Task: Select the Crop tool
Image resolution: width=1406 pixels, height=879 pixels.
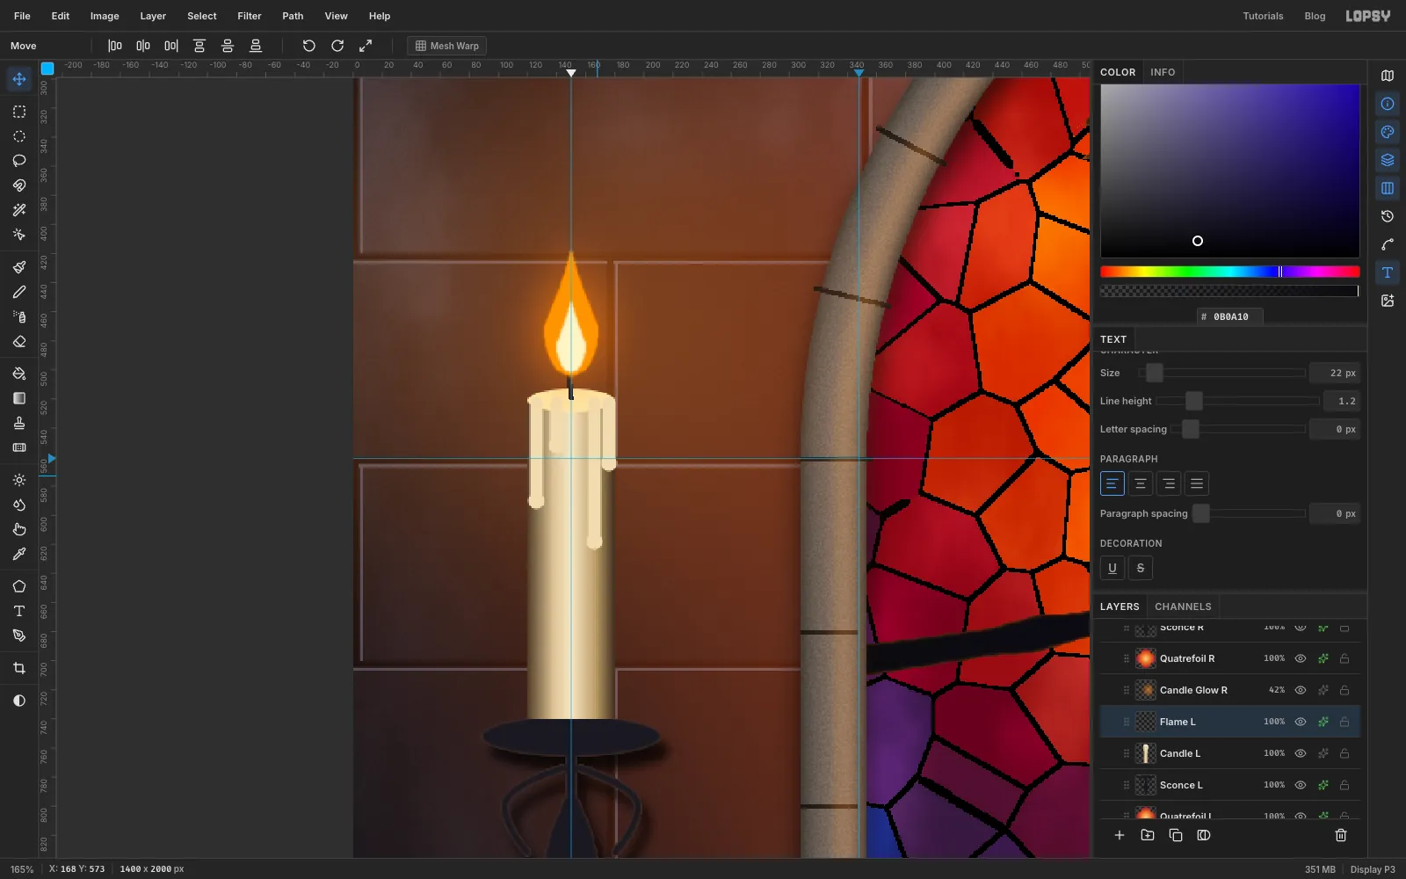Action: pyautogui.click(x=19, y=668)
